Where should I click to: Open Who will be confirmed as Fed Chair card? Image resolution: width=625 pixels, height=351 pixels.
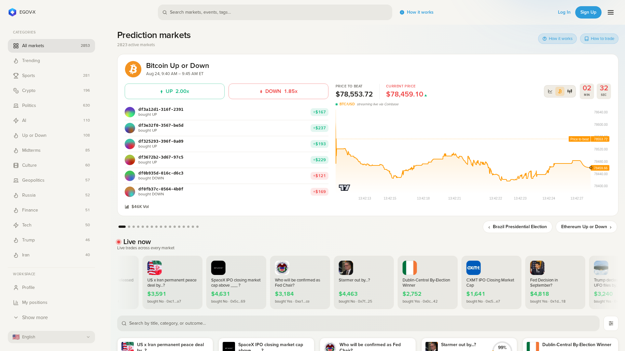(300, 282)
